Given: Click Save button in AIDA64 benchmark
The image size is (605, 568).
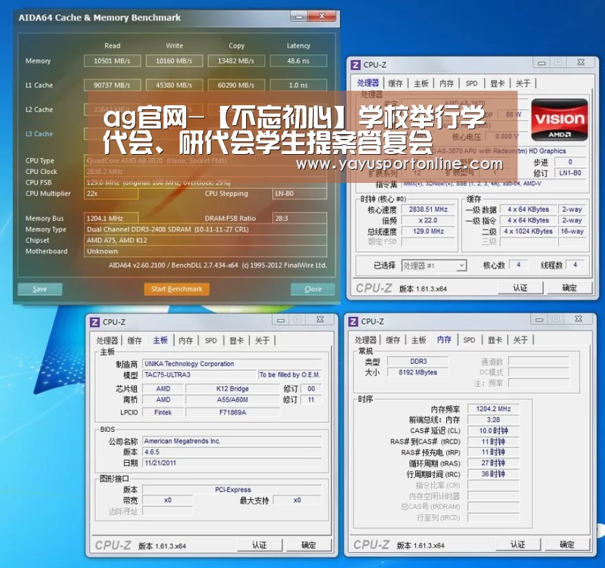Looking at the screenshot, I should tap(40, 289).
